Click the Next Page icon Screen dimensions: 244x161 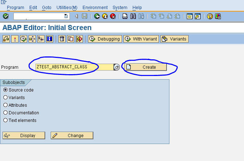click(169, 16)
